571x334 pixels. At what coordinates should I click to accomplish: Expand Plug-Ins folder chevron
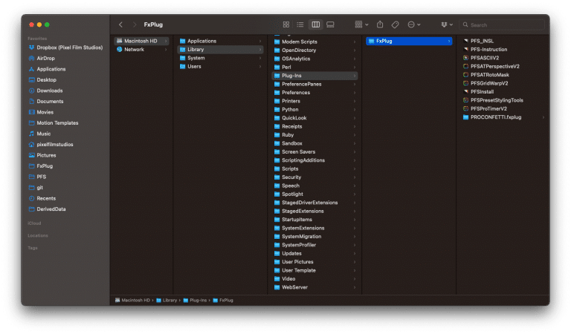coord(355,76)
